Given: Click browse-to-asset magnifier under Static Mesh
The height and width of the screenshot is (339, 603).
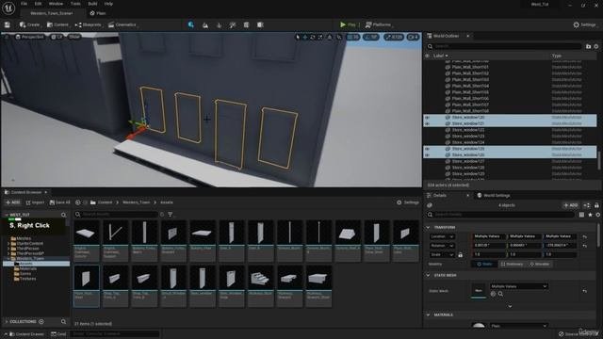Looking at the screenshot, I should point(500,294).
